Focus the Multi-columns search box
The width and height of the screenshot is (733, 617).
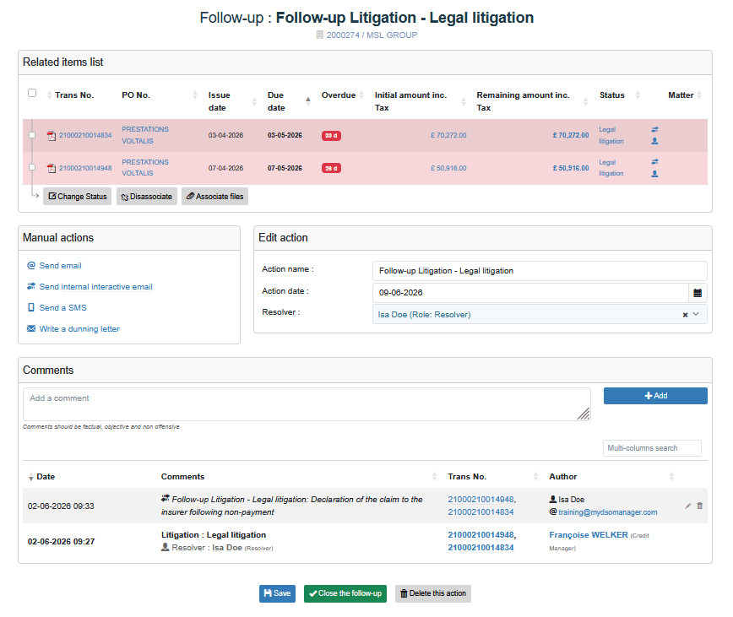coord(652,448)
